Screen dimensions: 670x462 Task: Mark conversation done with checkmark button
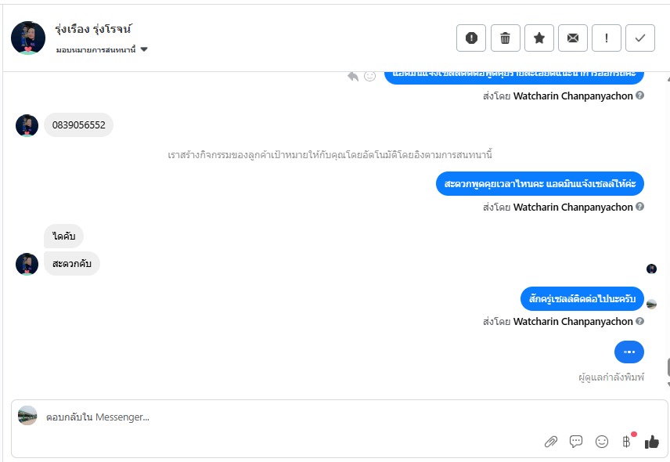click(x=639, y=38)
